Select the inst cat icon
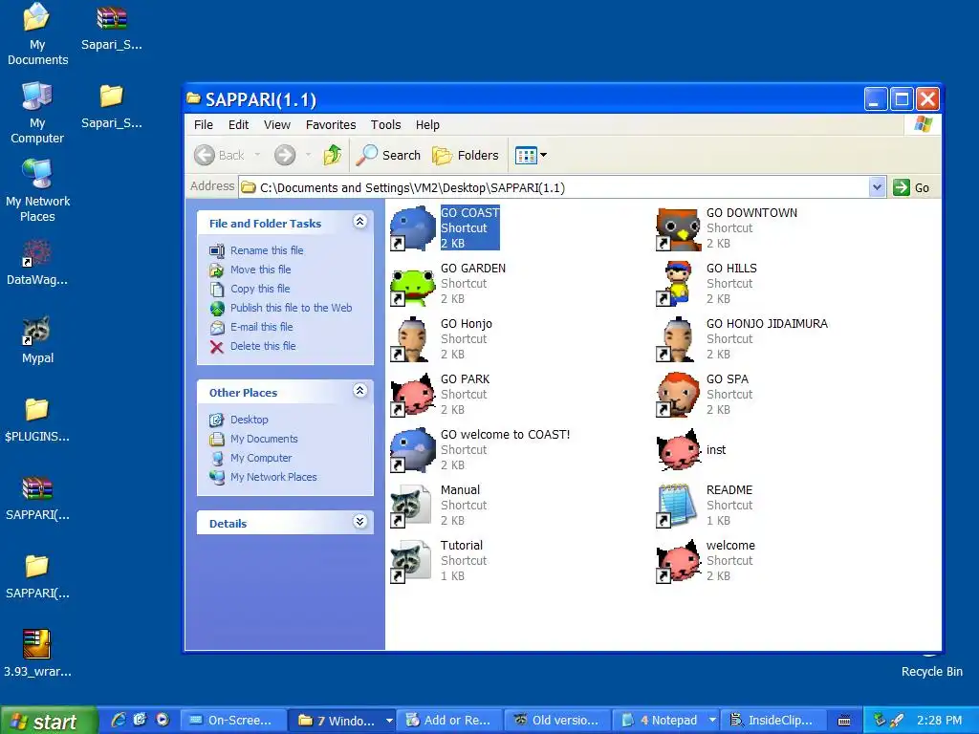Image resolution: width=979 pixels, height=734 pixels. point(679,451)
